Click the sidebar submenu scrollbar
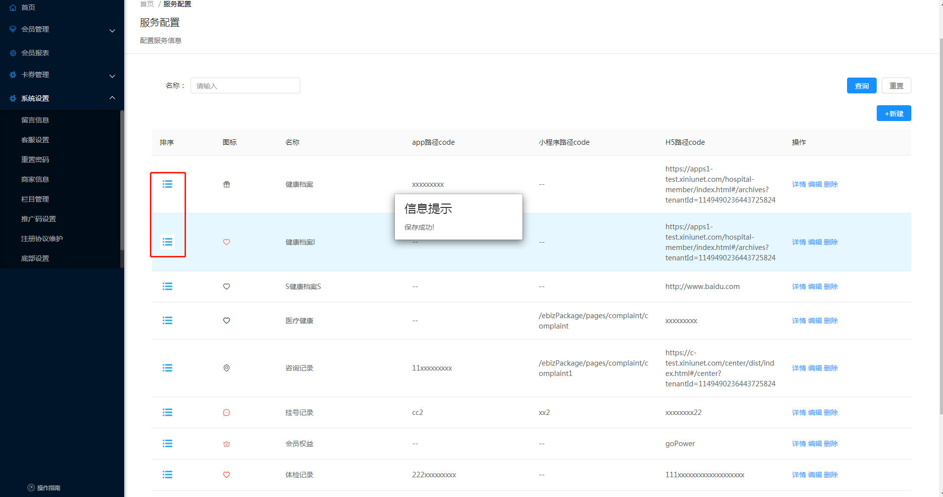This screenshot has height=497, width=943. pos(122,180)
